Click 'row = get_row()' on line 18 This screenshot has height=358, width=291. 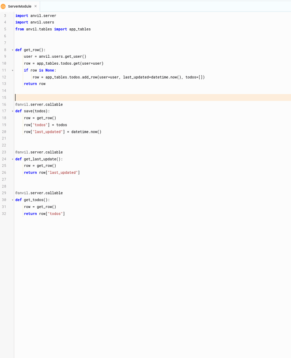click(40, 118)
